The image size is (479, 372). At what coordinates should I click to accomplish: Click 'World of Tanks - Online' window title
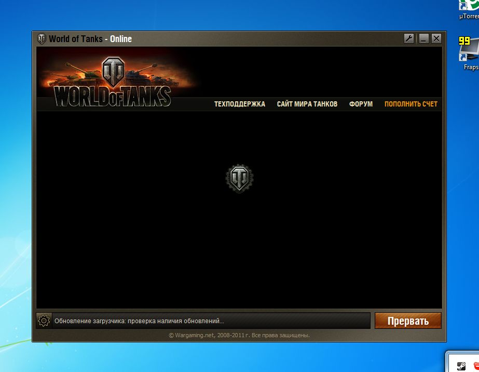pyautogui.click(x=90, y=39)
